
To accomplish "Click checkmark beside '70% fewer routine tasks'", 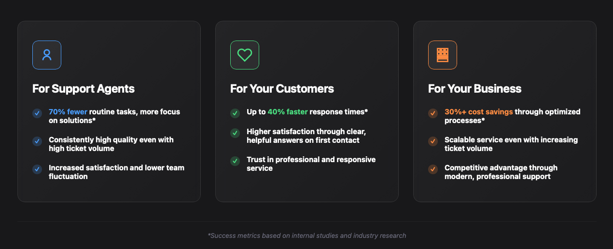I will tap(37, 113).
